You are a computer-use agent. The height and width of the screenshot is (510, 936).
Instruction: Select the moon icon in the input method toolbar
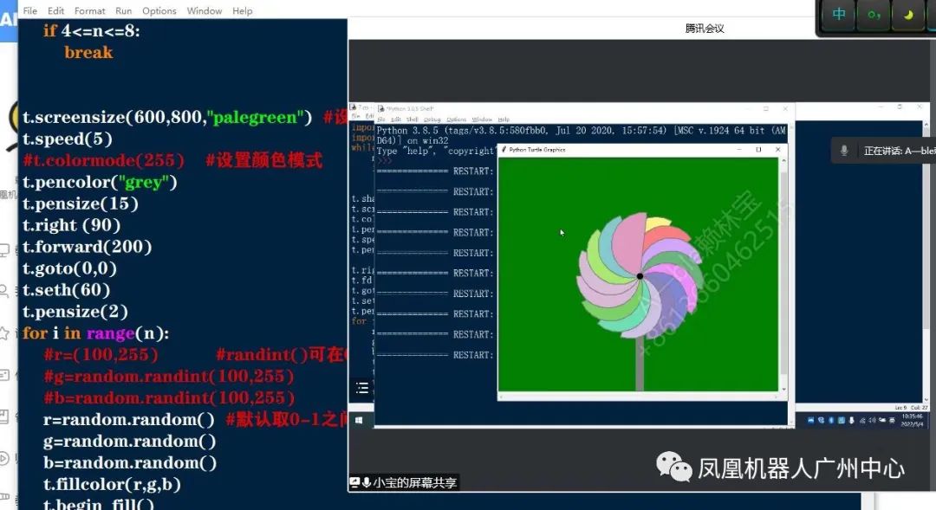(x=907, y=13)
